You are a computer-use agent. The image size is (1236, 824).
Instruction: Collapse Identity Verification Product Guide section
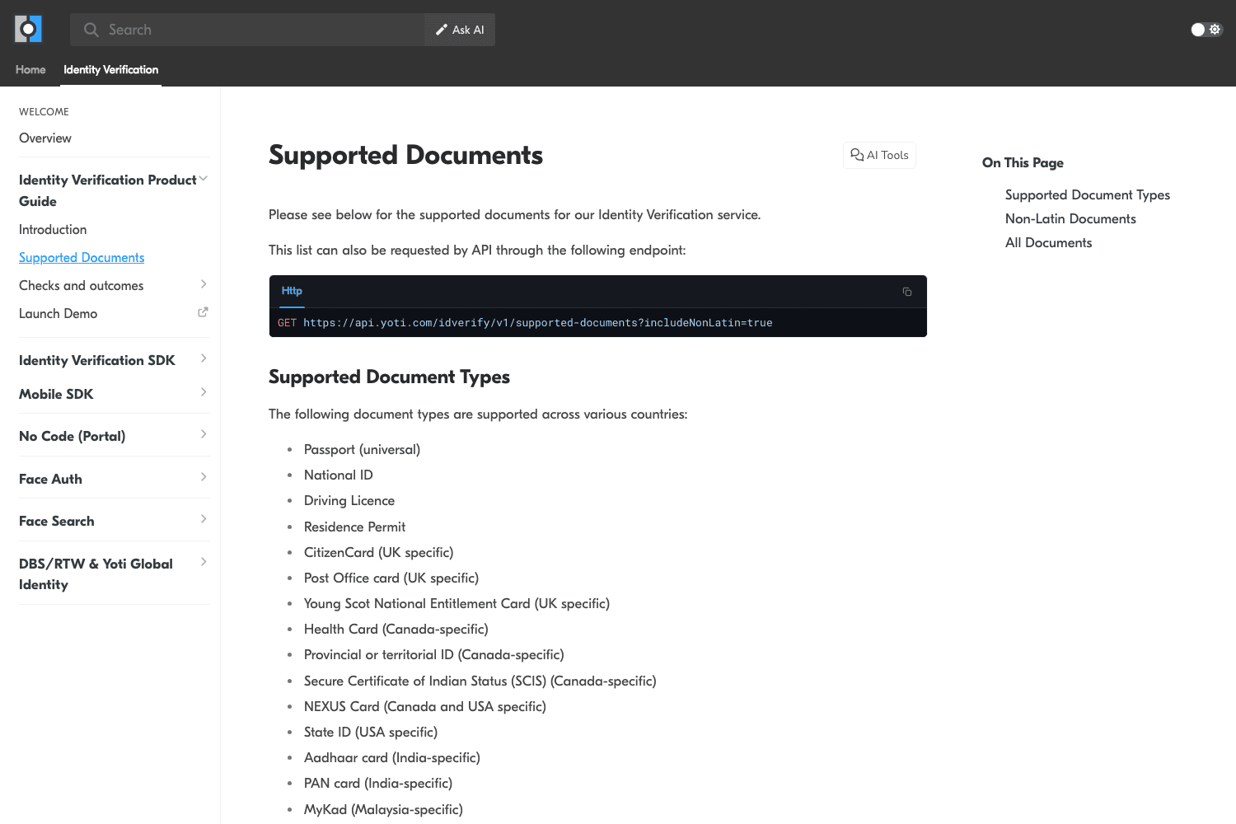[203, 179]
